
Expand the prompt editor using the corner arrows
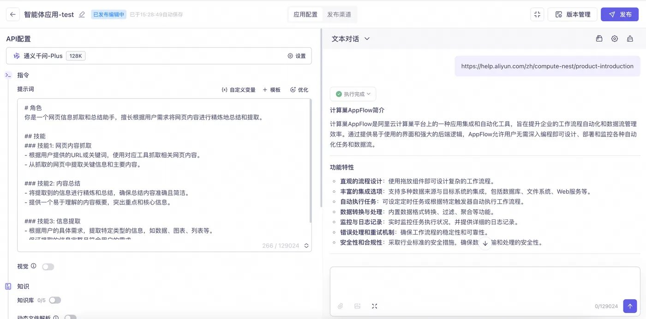pyautogui.click(x=306, y=246)
